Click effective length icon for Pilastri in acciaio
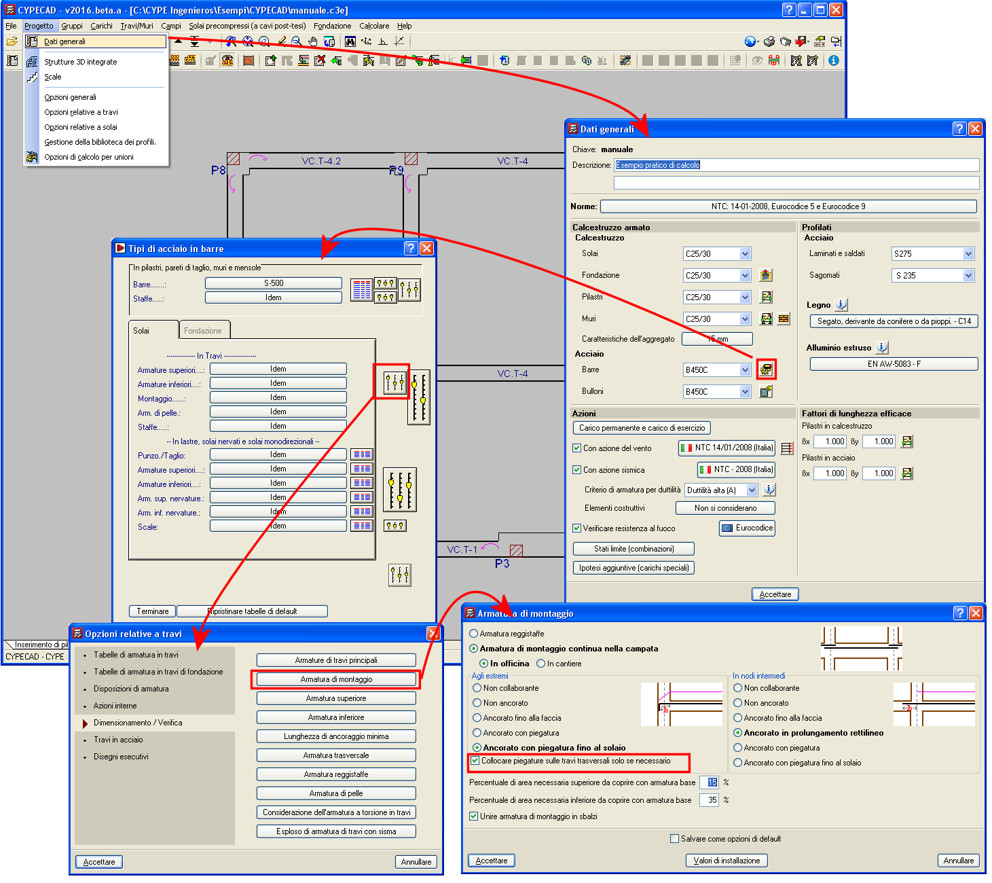Viewport: 992px width, 883px height. pyautogui.click(x=906, y=473)
